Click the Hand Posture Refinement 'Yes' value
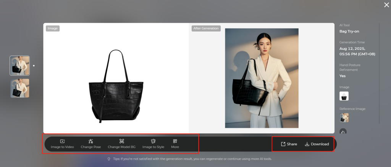Viewport: 391px width, 167px height. [343, 76]
